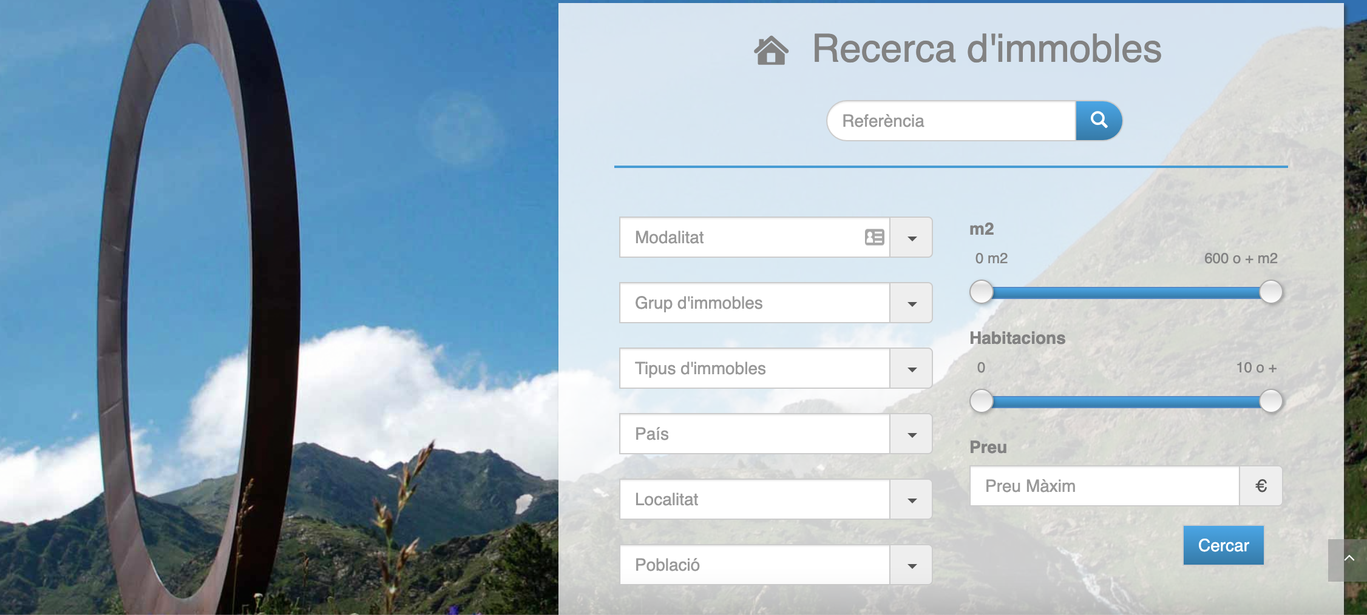Screen dimensions: 1367x615
Task: Expand the Grup d'immobles dropdown
Action: click(911, 303)
